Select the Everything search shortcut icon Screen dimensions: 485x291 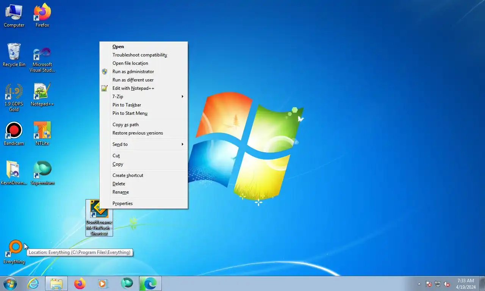tap(14, 252)
